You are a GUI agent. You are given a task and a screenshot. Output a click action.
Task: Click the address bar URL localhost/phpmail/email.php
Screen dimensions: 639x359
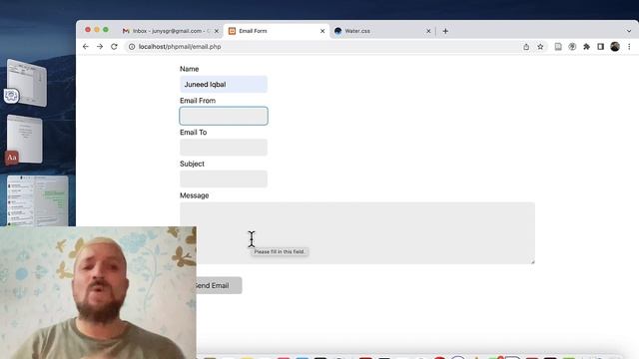(180, 47)
